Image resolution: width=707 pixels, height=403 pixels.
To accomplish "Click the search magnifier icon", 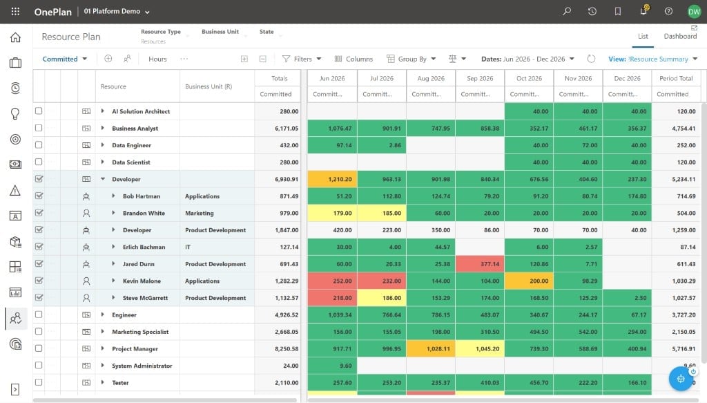I will (x=567, y=11).
